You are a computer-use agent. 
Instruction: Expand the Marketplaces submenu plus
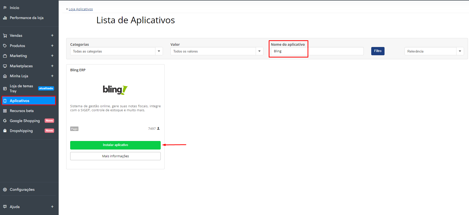click(x=52, y=66)
